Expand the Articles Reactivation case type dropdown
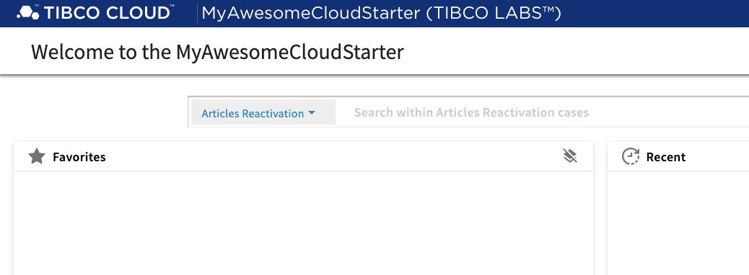Screen dimensions: 749x275 [263, 112]
